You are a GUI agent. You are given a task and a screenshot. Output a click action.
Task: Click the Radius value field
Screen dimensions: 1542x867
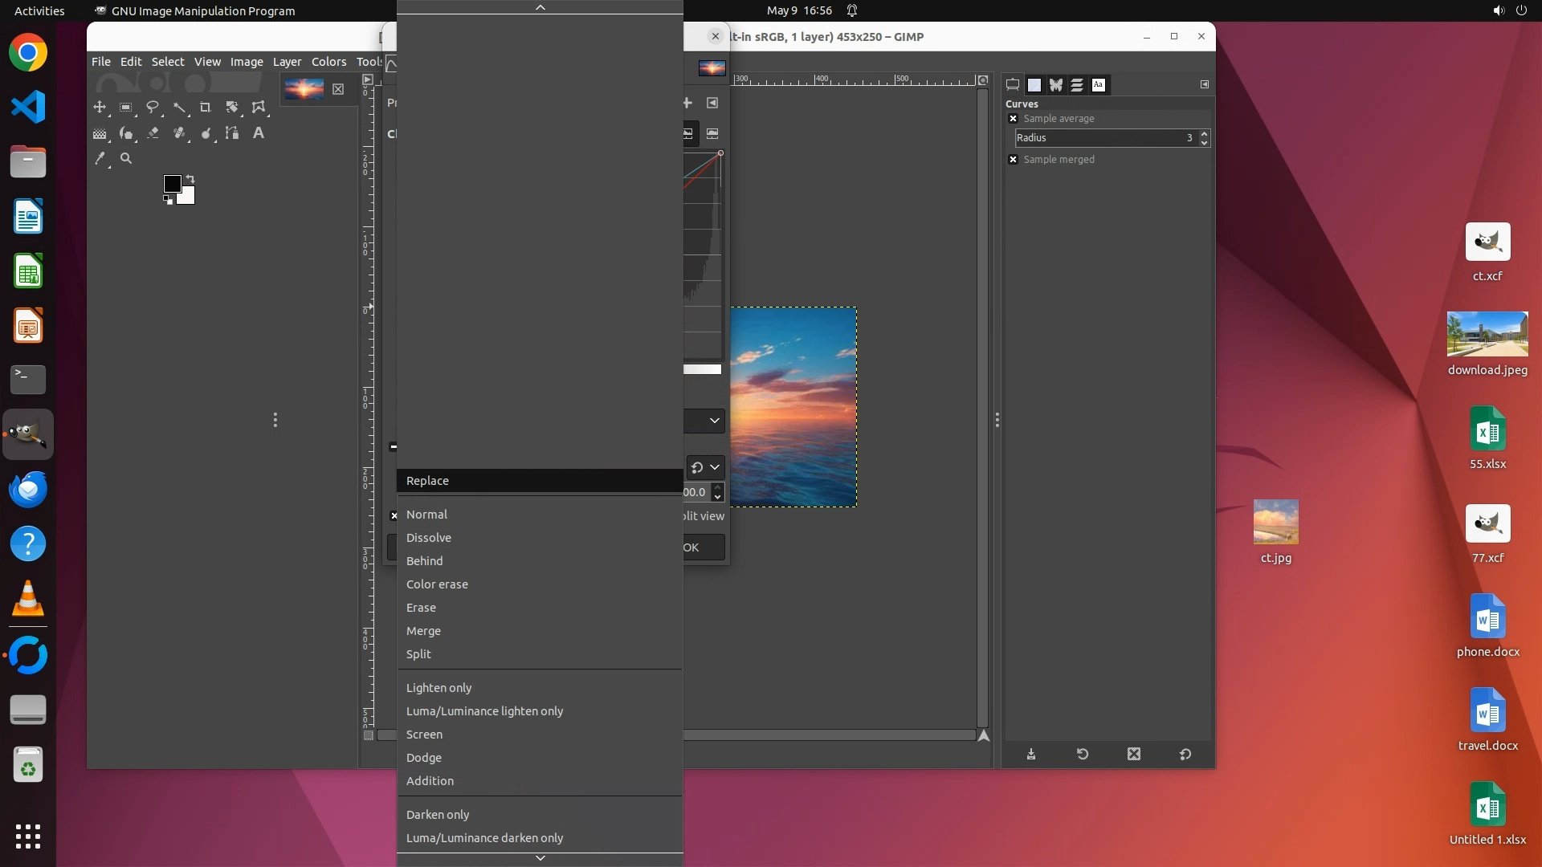1104,138
